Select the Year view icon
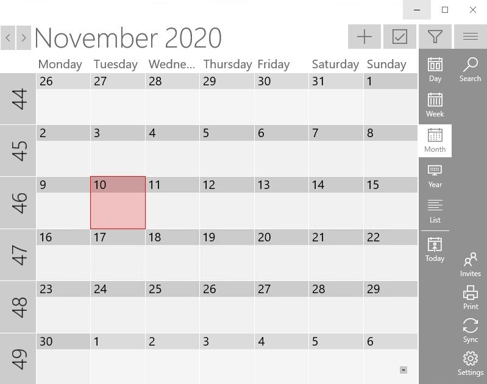This screenshot has height=384, width=487. 435,175
